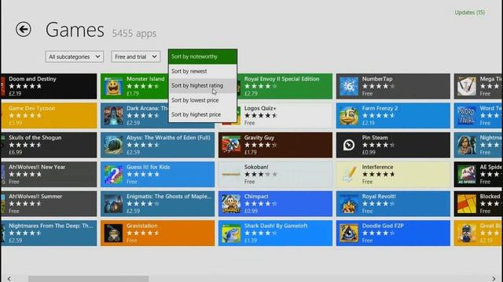Choose Sort by highest rating
Screen dimensions: 503x282
[x=203, y=85]
